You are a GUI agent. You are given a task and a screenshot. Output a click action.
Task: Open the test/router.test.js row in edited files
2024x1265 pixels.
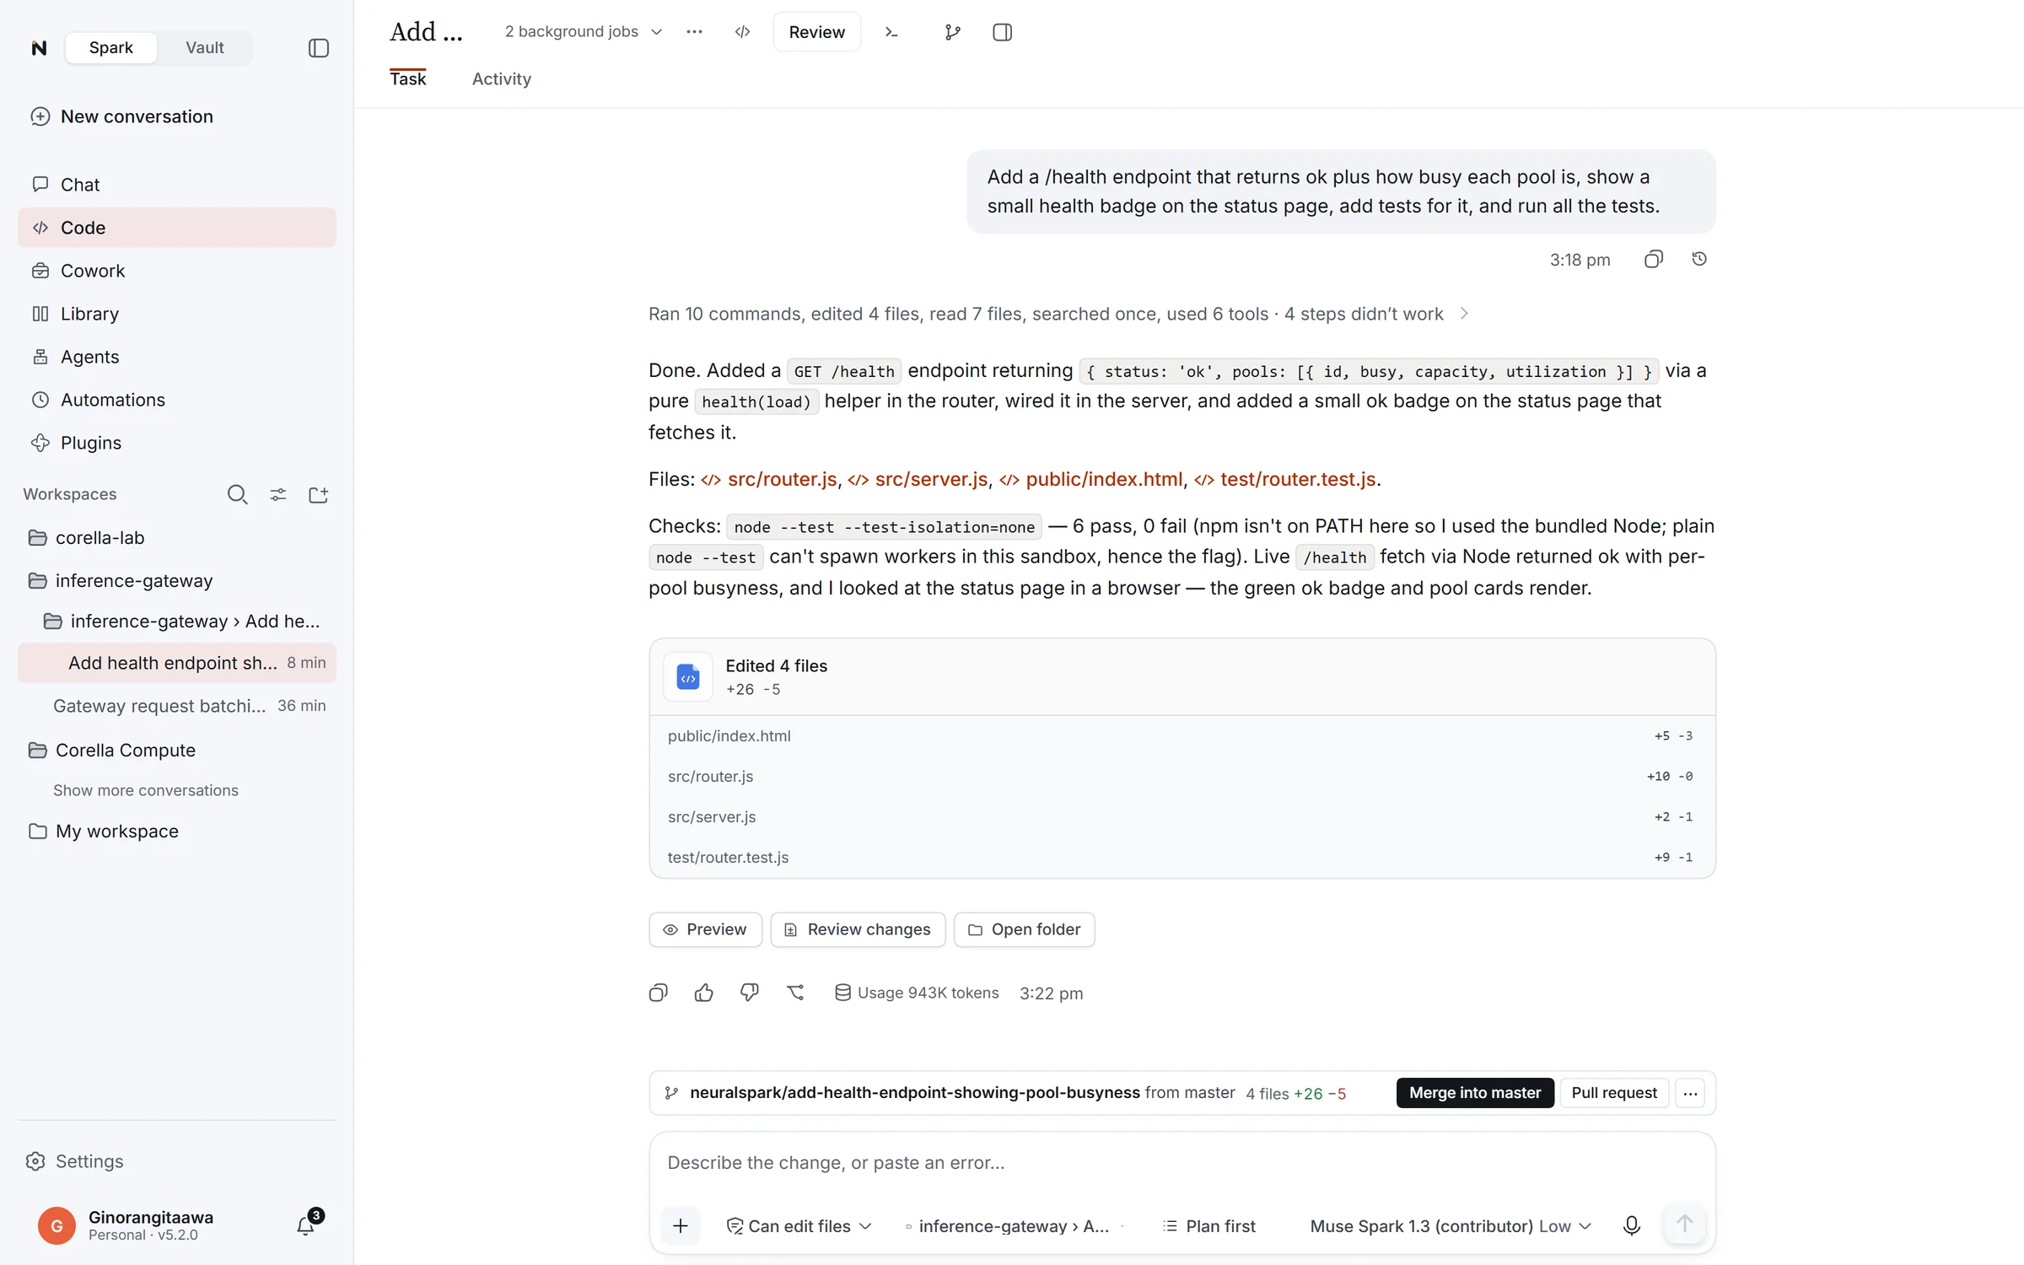coord(1182,857)
